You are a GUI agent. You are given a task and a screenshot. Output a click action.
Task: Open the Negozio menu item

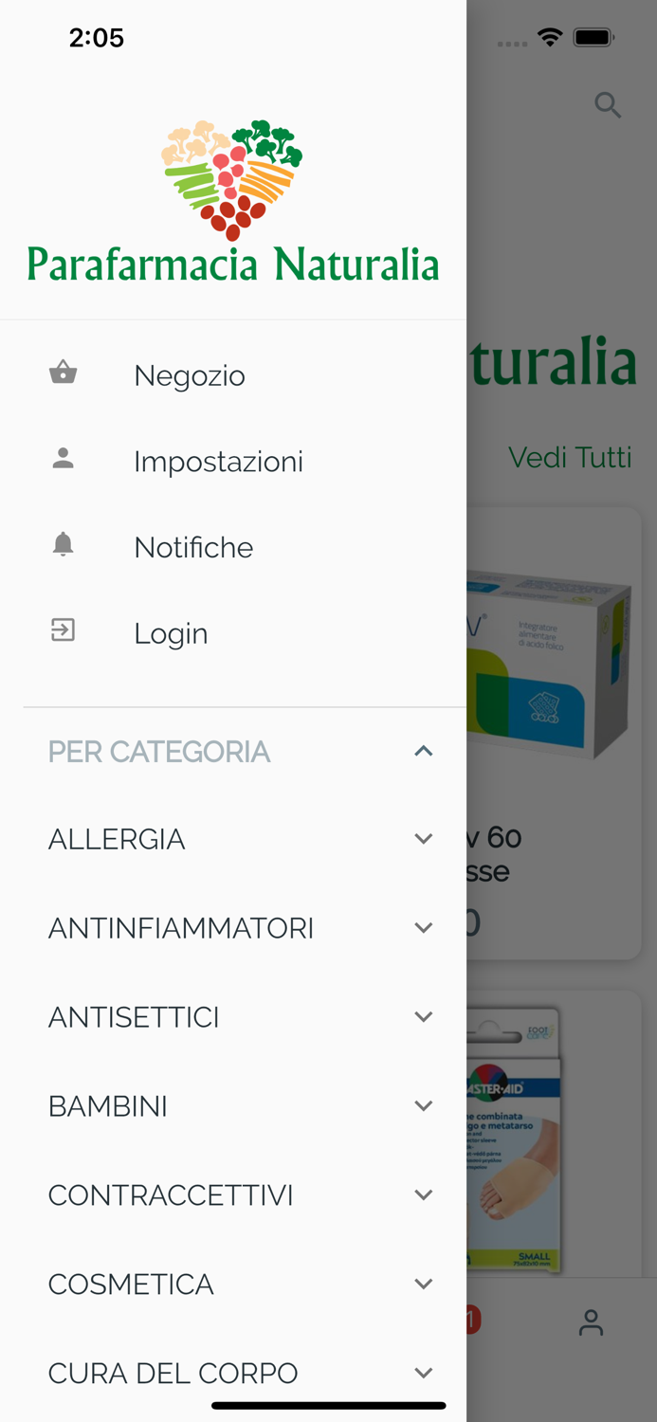click(x=190, y=375)
